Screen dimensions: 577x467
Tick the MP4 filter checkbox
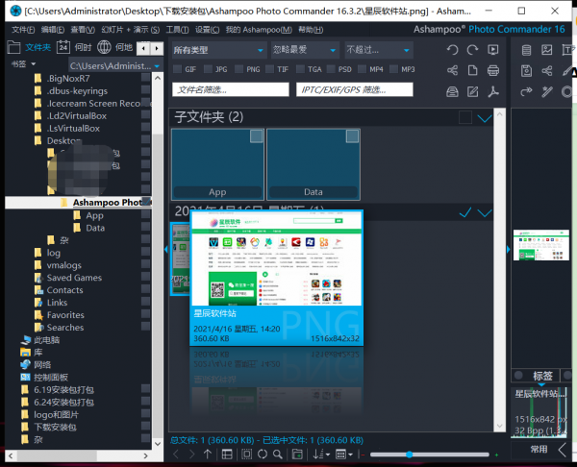click(363, 69)
